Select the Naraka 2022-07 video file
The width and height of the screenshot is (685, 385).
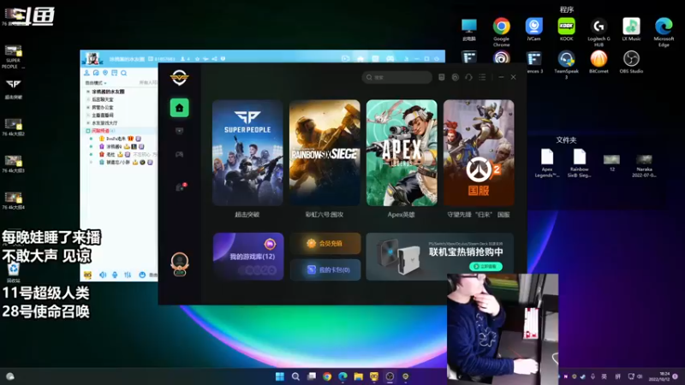click(x=644, y=166)
